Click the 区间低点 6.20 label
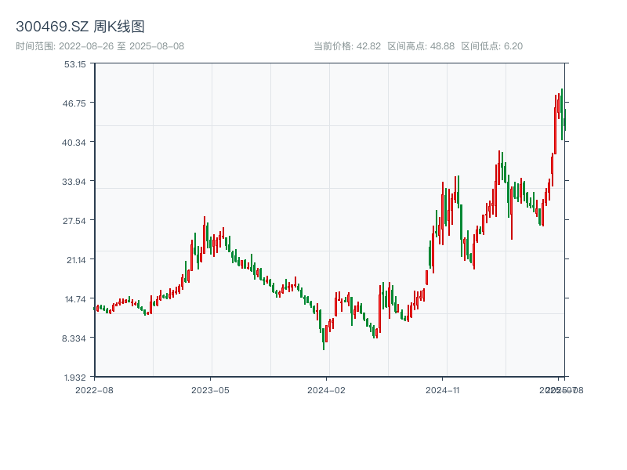Viewport: 627px width, 470px height. coord(491,46)
